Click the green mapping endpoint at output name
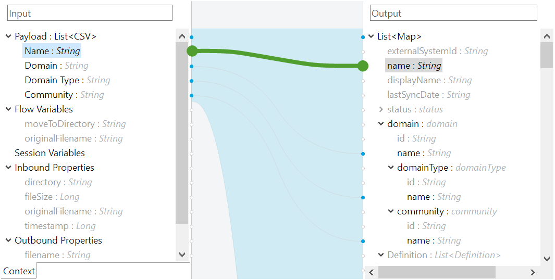This screenshot has width=555, height=280. (x=363, y=66)
